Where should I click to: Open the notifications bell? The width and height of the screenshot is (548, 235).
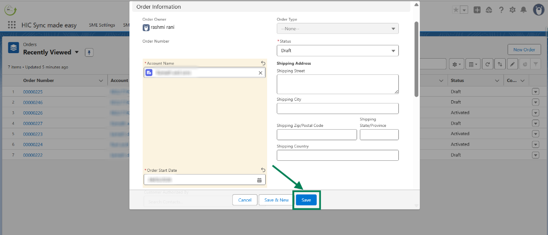click(523, 10)
